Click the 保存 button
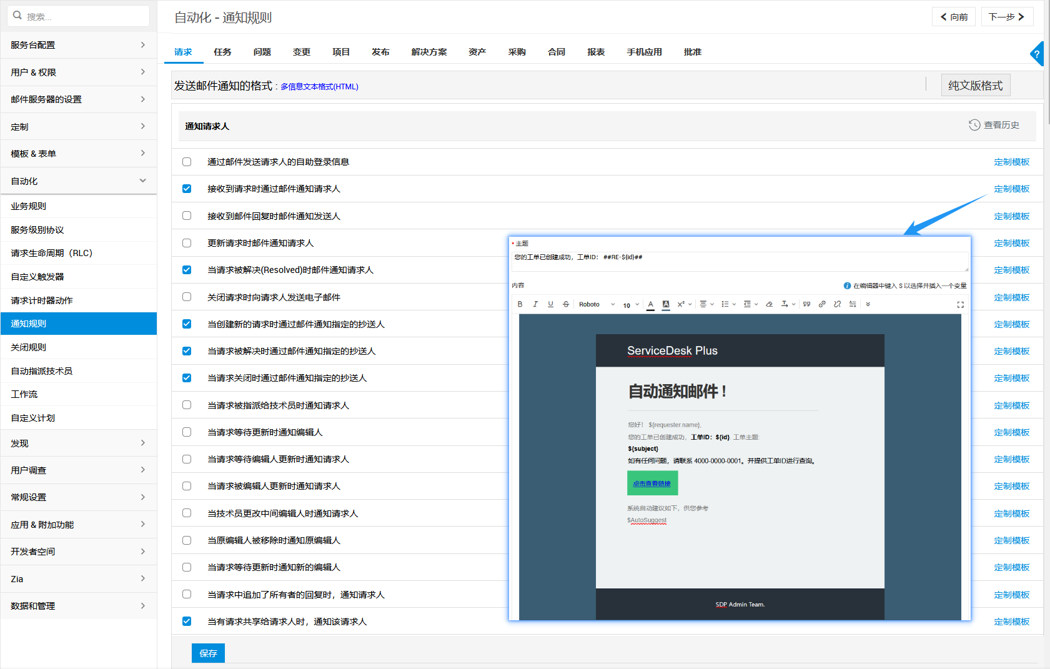The image size is (1050, 669). [208, 653]
